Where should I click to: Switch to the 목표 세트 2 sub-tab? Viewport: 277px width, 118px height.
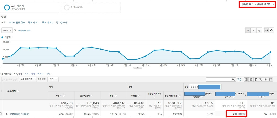coord(48,23)
